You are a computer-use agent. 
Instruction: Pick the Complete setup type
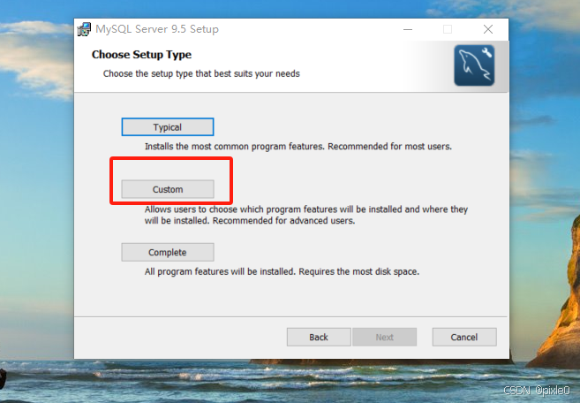(168, 252)
